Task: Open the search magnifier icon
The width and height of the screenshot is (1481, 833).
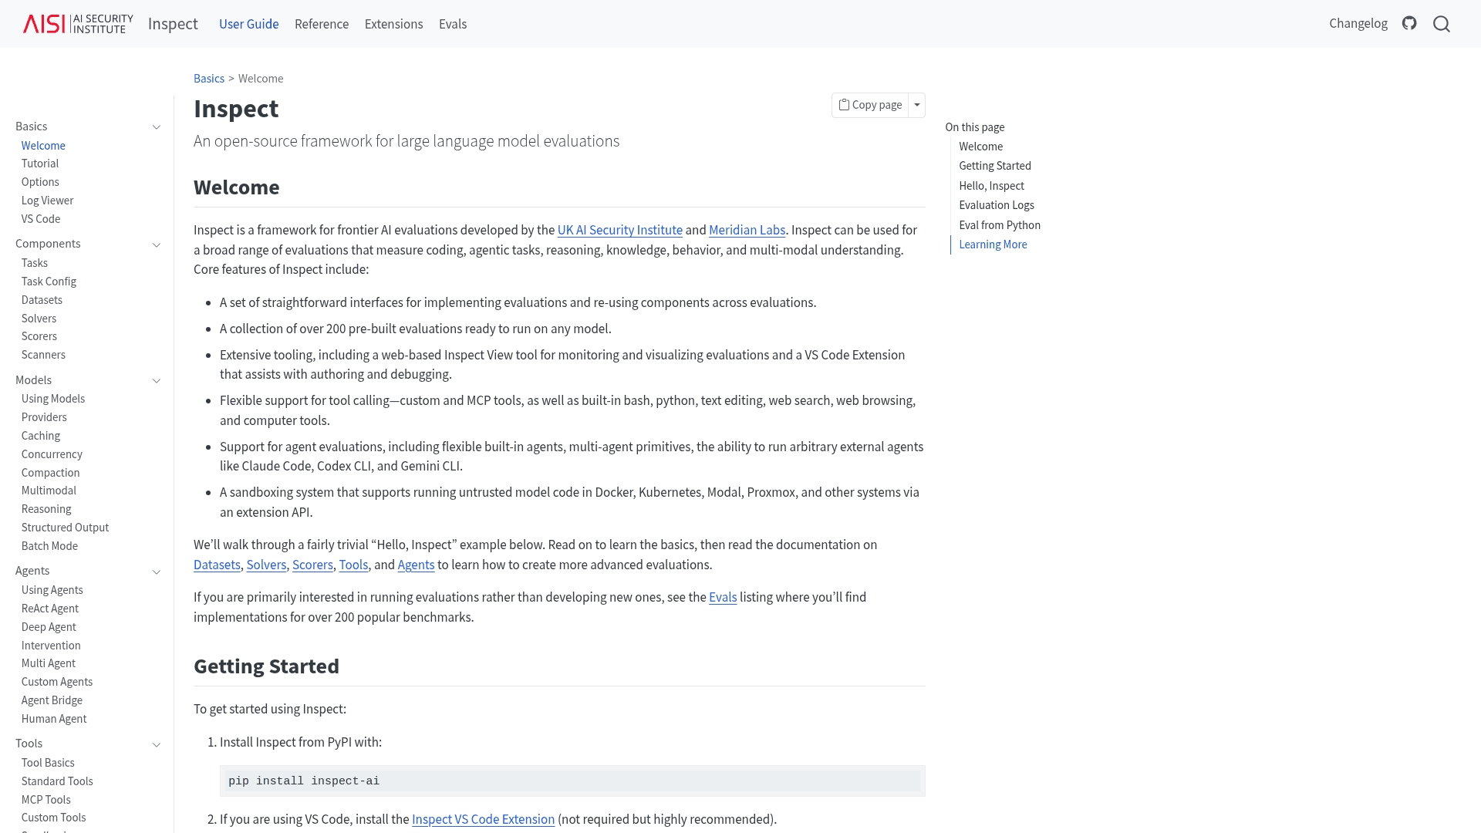Action: click(1442, 24)
